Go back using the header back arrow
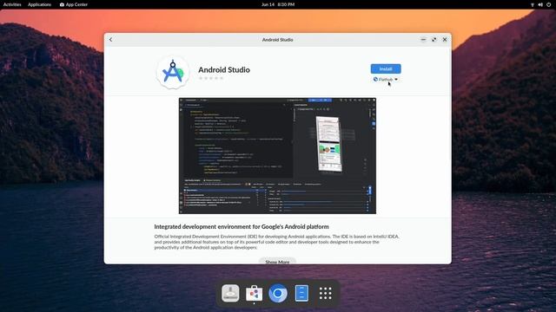Viewport: 556px width, 312px height. click(110, 40)
